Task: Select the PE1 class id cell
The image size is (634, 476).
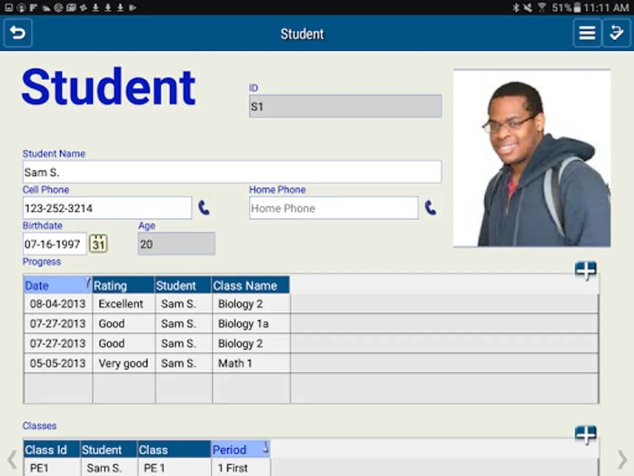Action: tap(52, 468)
